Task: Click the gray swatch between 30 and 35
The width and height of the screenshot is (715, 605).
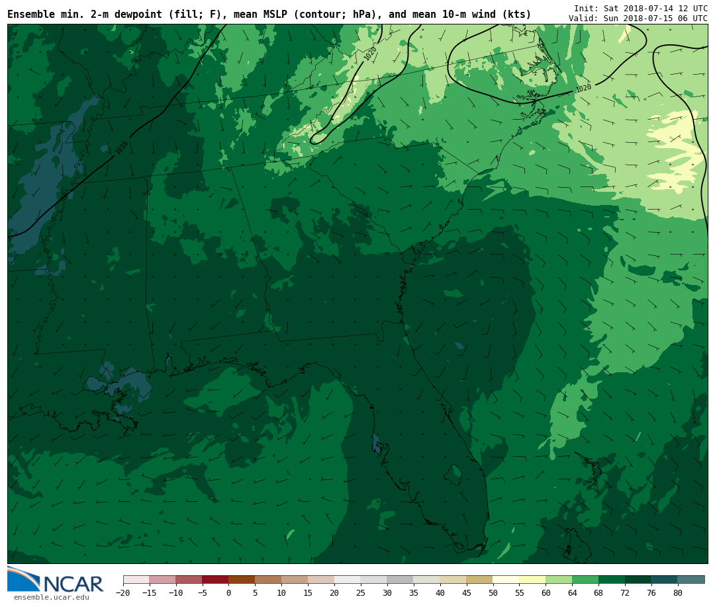Action: [400, 579]
